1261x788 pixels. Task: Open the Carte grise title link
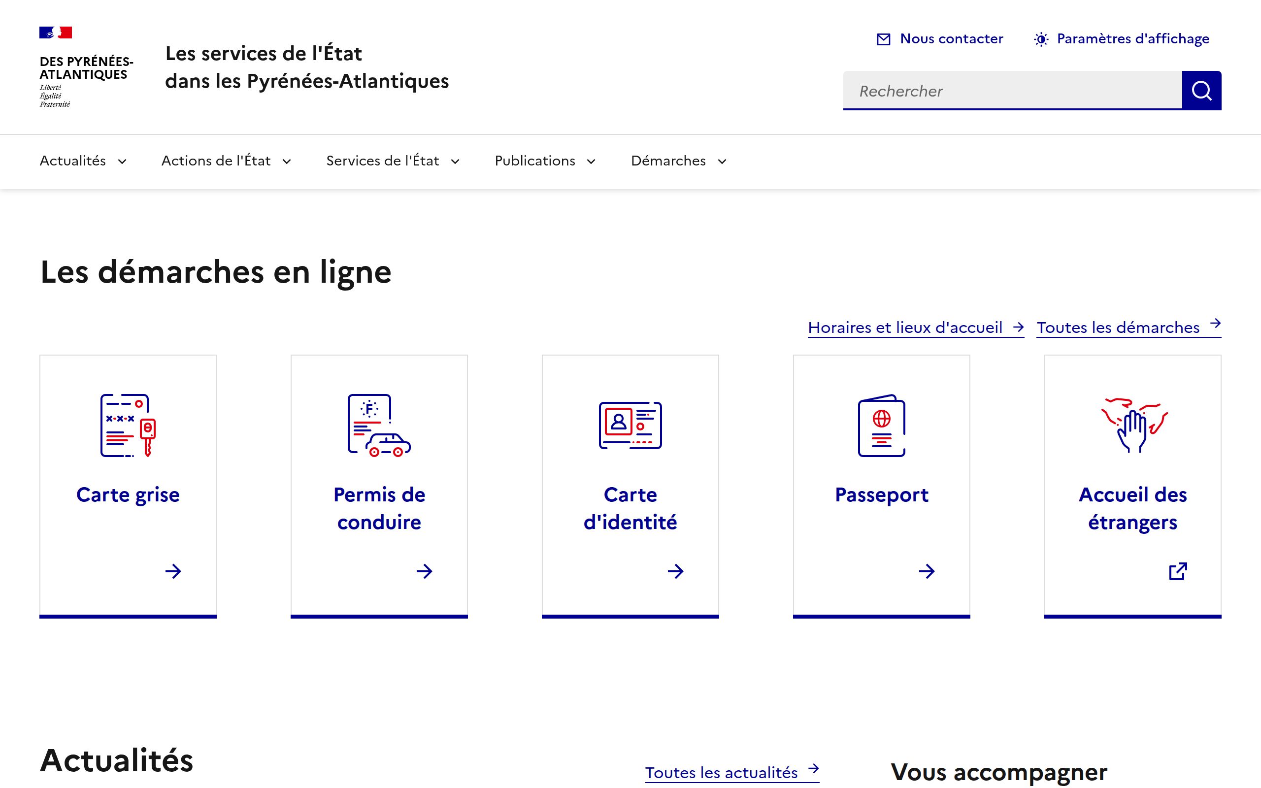coord(128,494)
